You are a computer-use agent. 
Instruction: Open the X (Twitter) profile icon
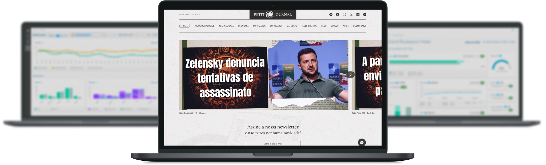click(351, 15)
